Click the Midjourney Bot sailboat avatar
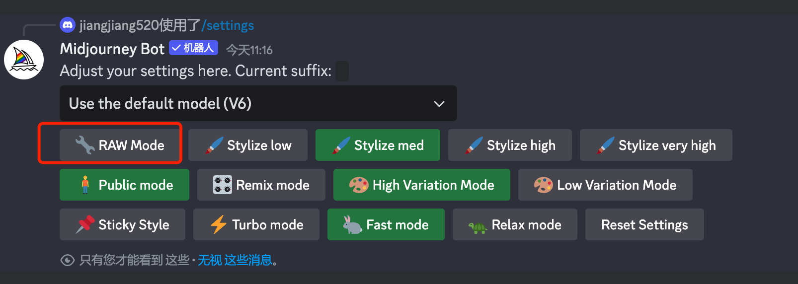 24,60
